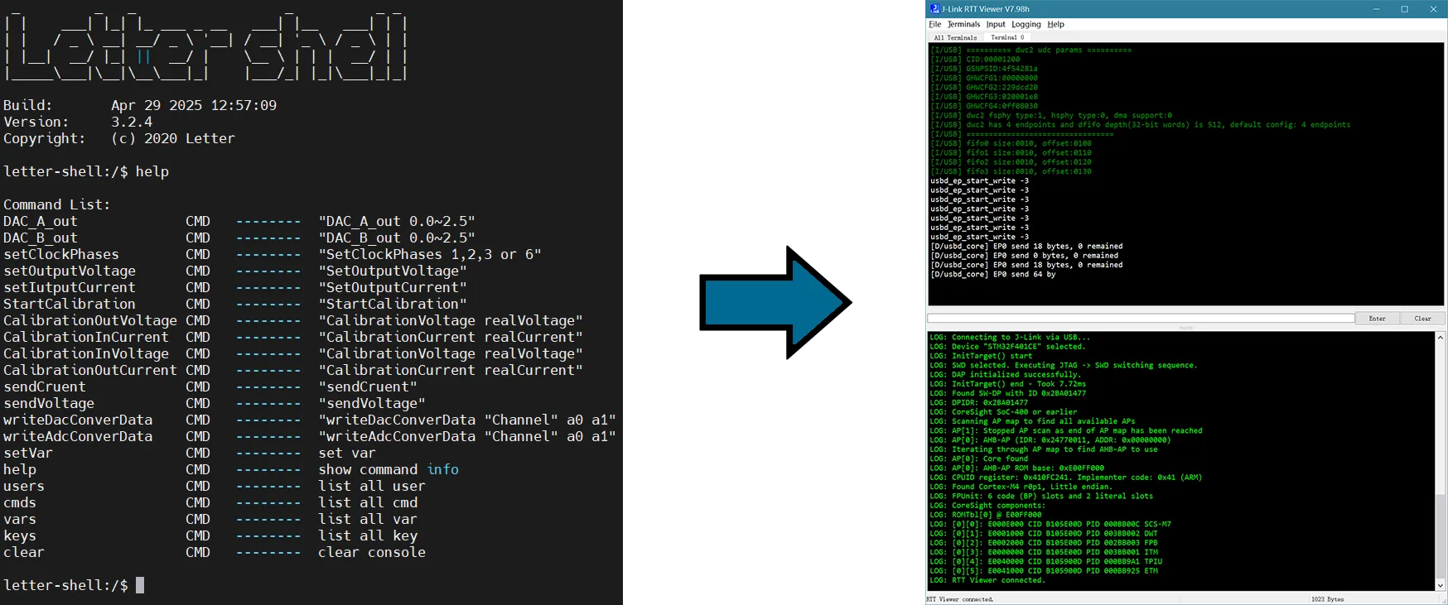This screenshot has width=1448, height=605.
Task: Click the log panel scroll down arrow
Action: point(1440,585)
